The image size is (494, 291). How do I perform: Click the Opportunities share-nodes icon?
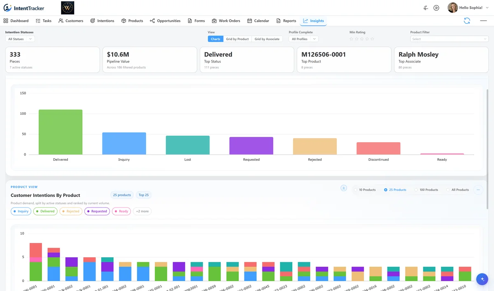152,21
